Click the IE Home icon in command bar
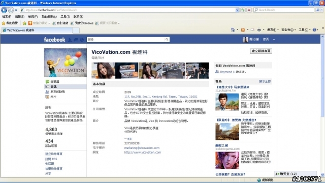 point(233,30)
